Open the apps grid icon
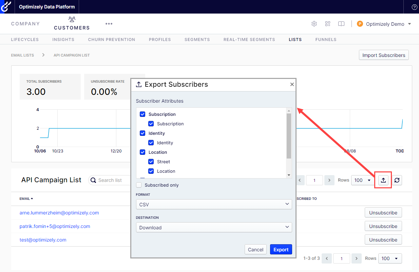 tap(328, 24)
